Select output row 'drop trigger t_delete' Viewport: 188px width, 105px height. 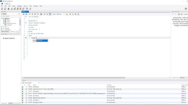(105, 102)
